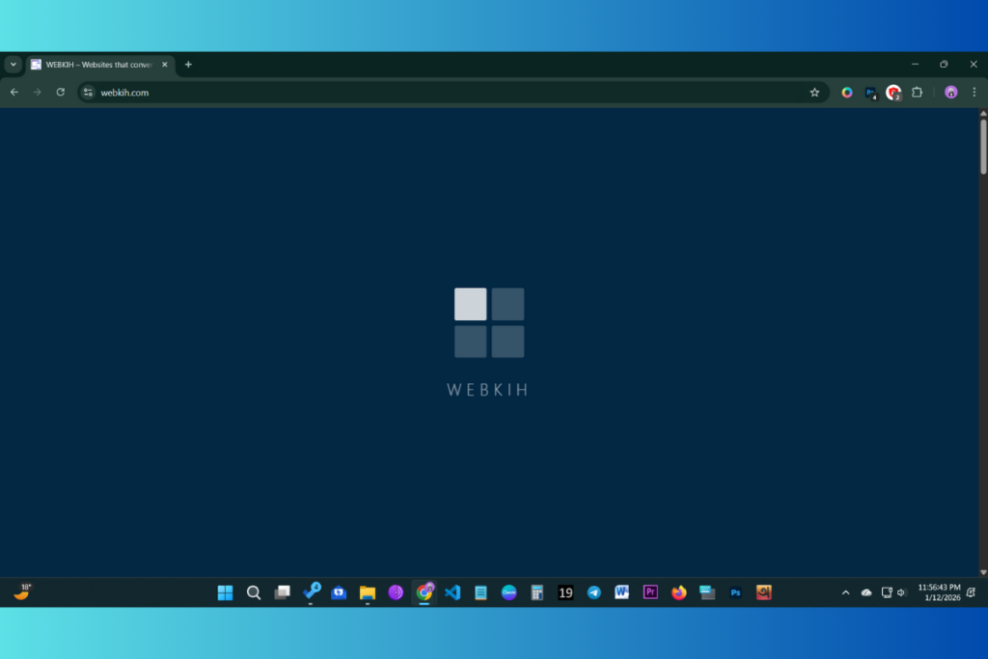Go back to the previous page
988x659 pixels.
point(14,93)
